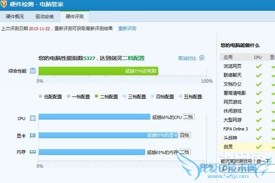Click the 取消对比 link
Image resolution: width=275 pixels, height=183 pixels.
coord(187,58)
